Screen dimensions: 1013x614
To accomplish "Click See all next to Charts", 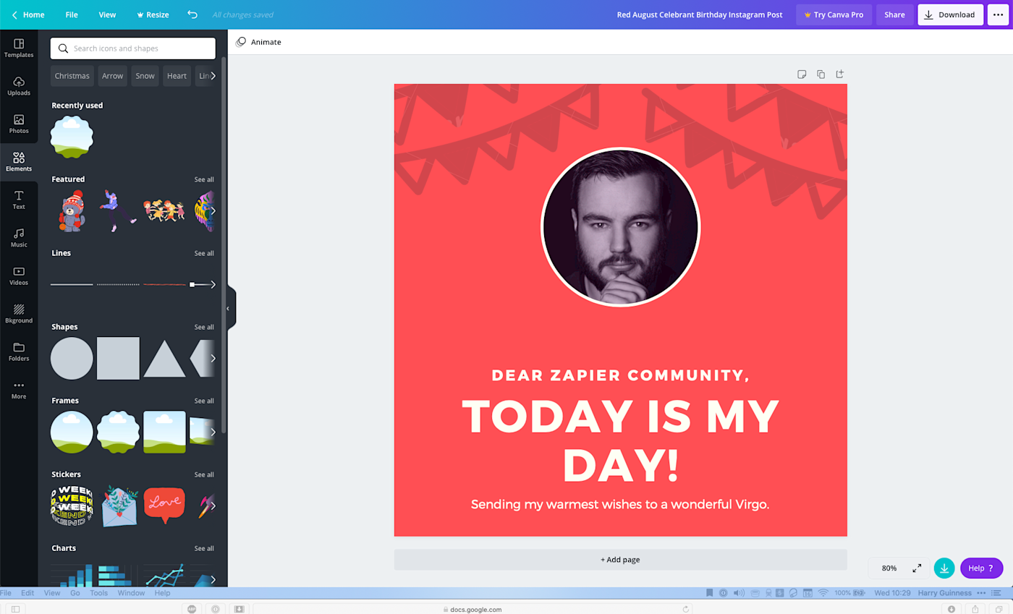I will [x=204, y=548].
